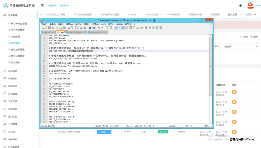The height and width of the screenshot is (148, 261).
Task: Open Find with the binoculars icon
Action: tap(90, 28)
